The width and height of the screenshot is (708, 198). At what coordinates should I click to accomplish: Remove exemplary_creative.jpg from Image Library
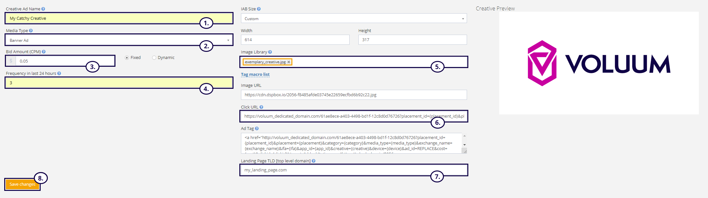pyautogui.click(x=289, y=62)
